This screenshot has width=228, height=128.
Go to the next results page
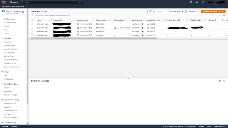[219, 16]
